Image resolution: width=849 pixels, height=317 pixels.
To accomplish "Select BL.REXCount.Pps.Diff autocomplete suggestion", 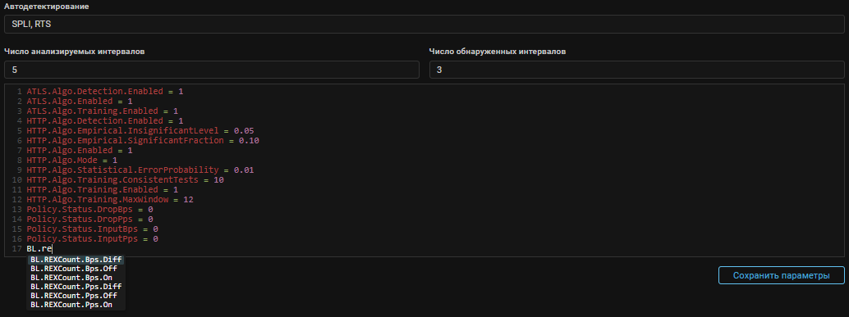I will click(x=76, y=286).
